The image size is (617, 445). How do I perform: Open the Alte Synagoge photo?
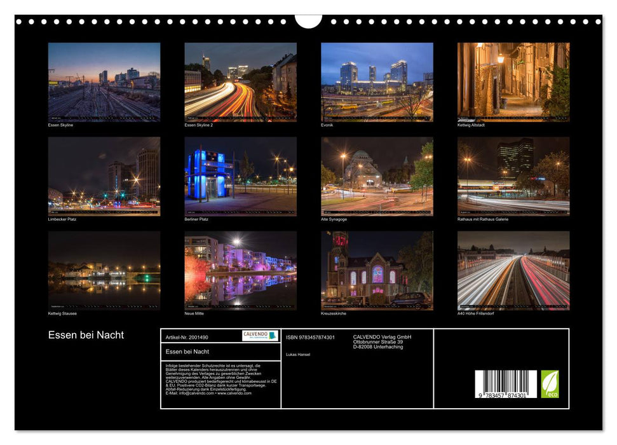tap(377, 176)
